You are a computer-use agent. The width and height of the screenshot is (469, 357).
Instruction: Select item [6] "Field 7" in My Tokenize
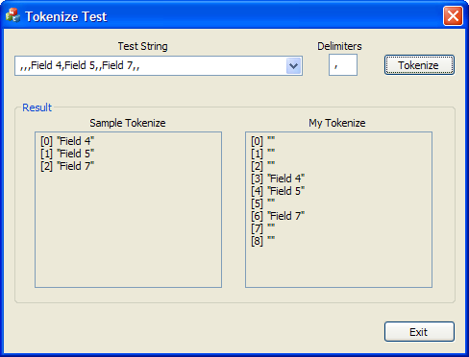(278, 216)
